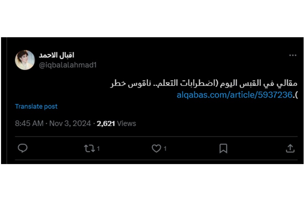Screen dimensions: 305x203
Task: Click the 8:45 AM timestamp
Action: click(29, 123)
